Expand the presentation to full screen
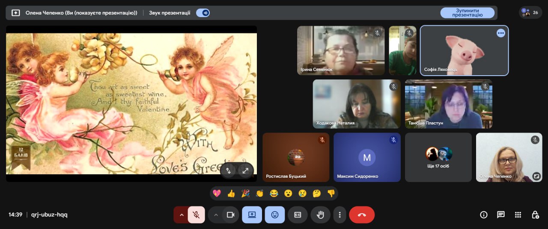The width and height of the screenshot is (548, 229). [x=245, y=170]
